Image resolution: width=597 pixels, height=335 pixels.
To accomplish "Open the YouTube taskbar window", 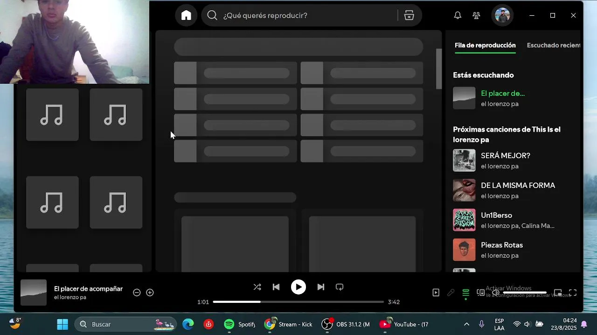I will (404, 324).
